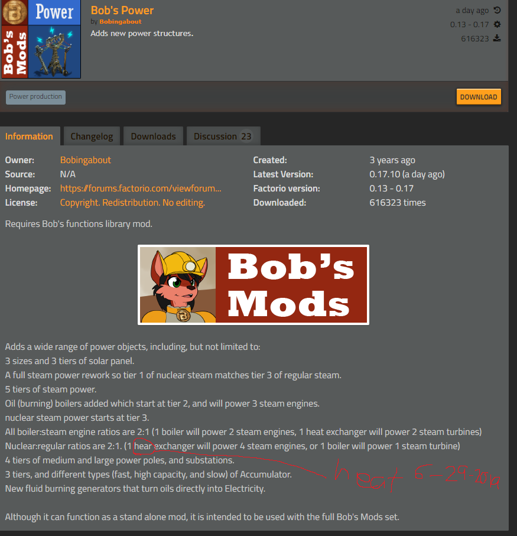Open the Copyright license link
The width and height of the screenshot is (517, 536).
132,203
